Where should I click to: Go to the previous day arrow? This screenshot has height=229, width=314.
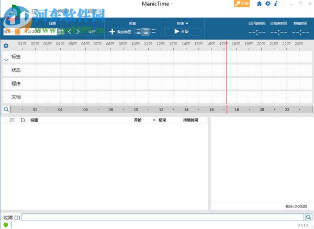pyautogui.click(x=70, y=31)
